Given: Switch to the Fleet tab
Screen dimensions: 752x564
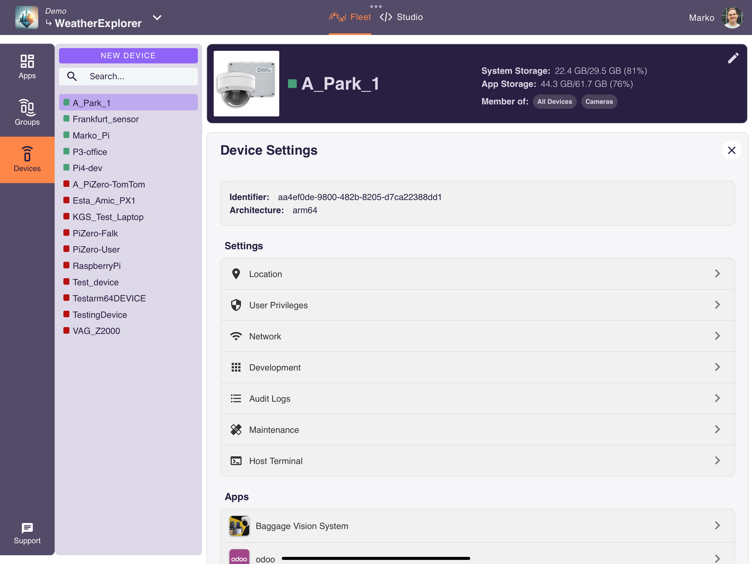Looking at the screenshot, I should [350, 17].
